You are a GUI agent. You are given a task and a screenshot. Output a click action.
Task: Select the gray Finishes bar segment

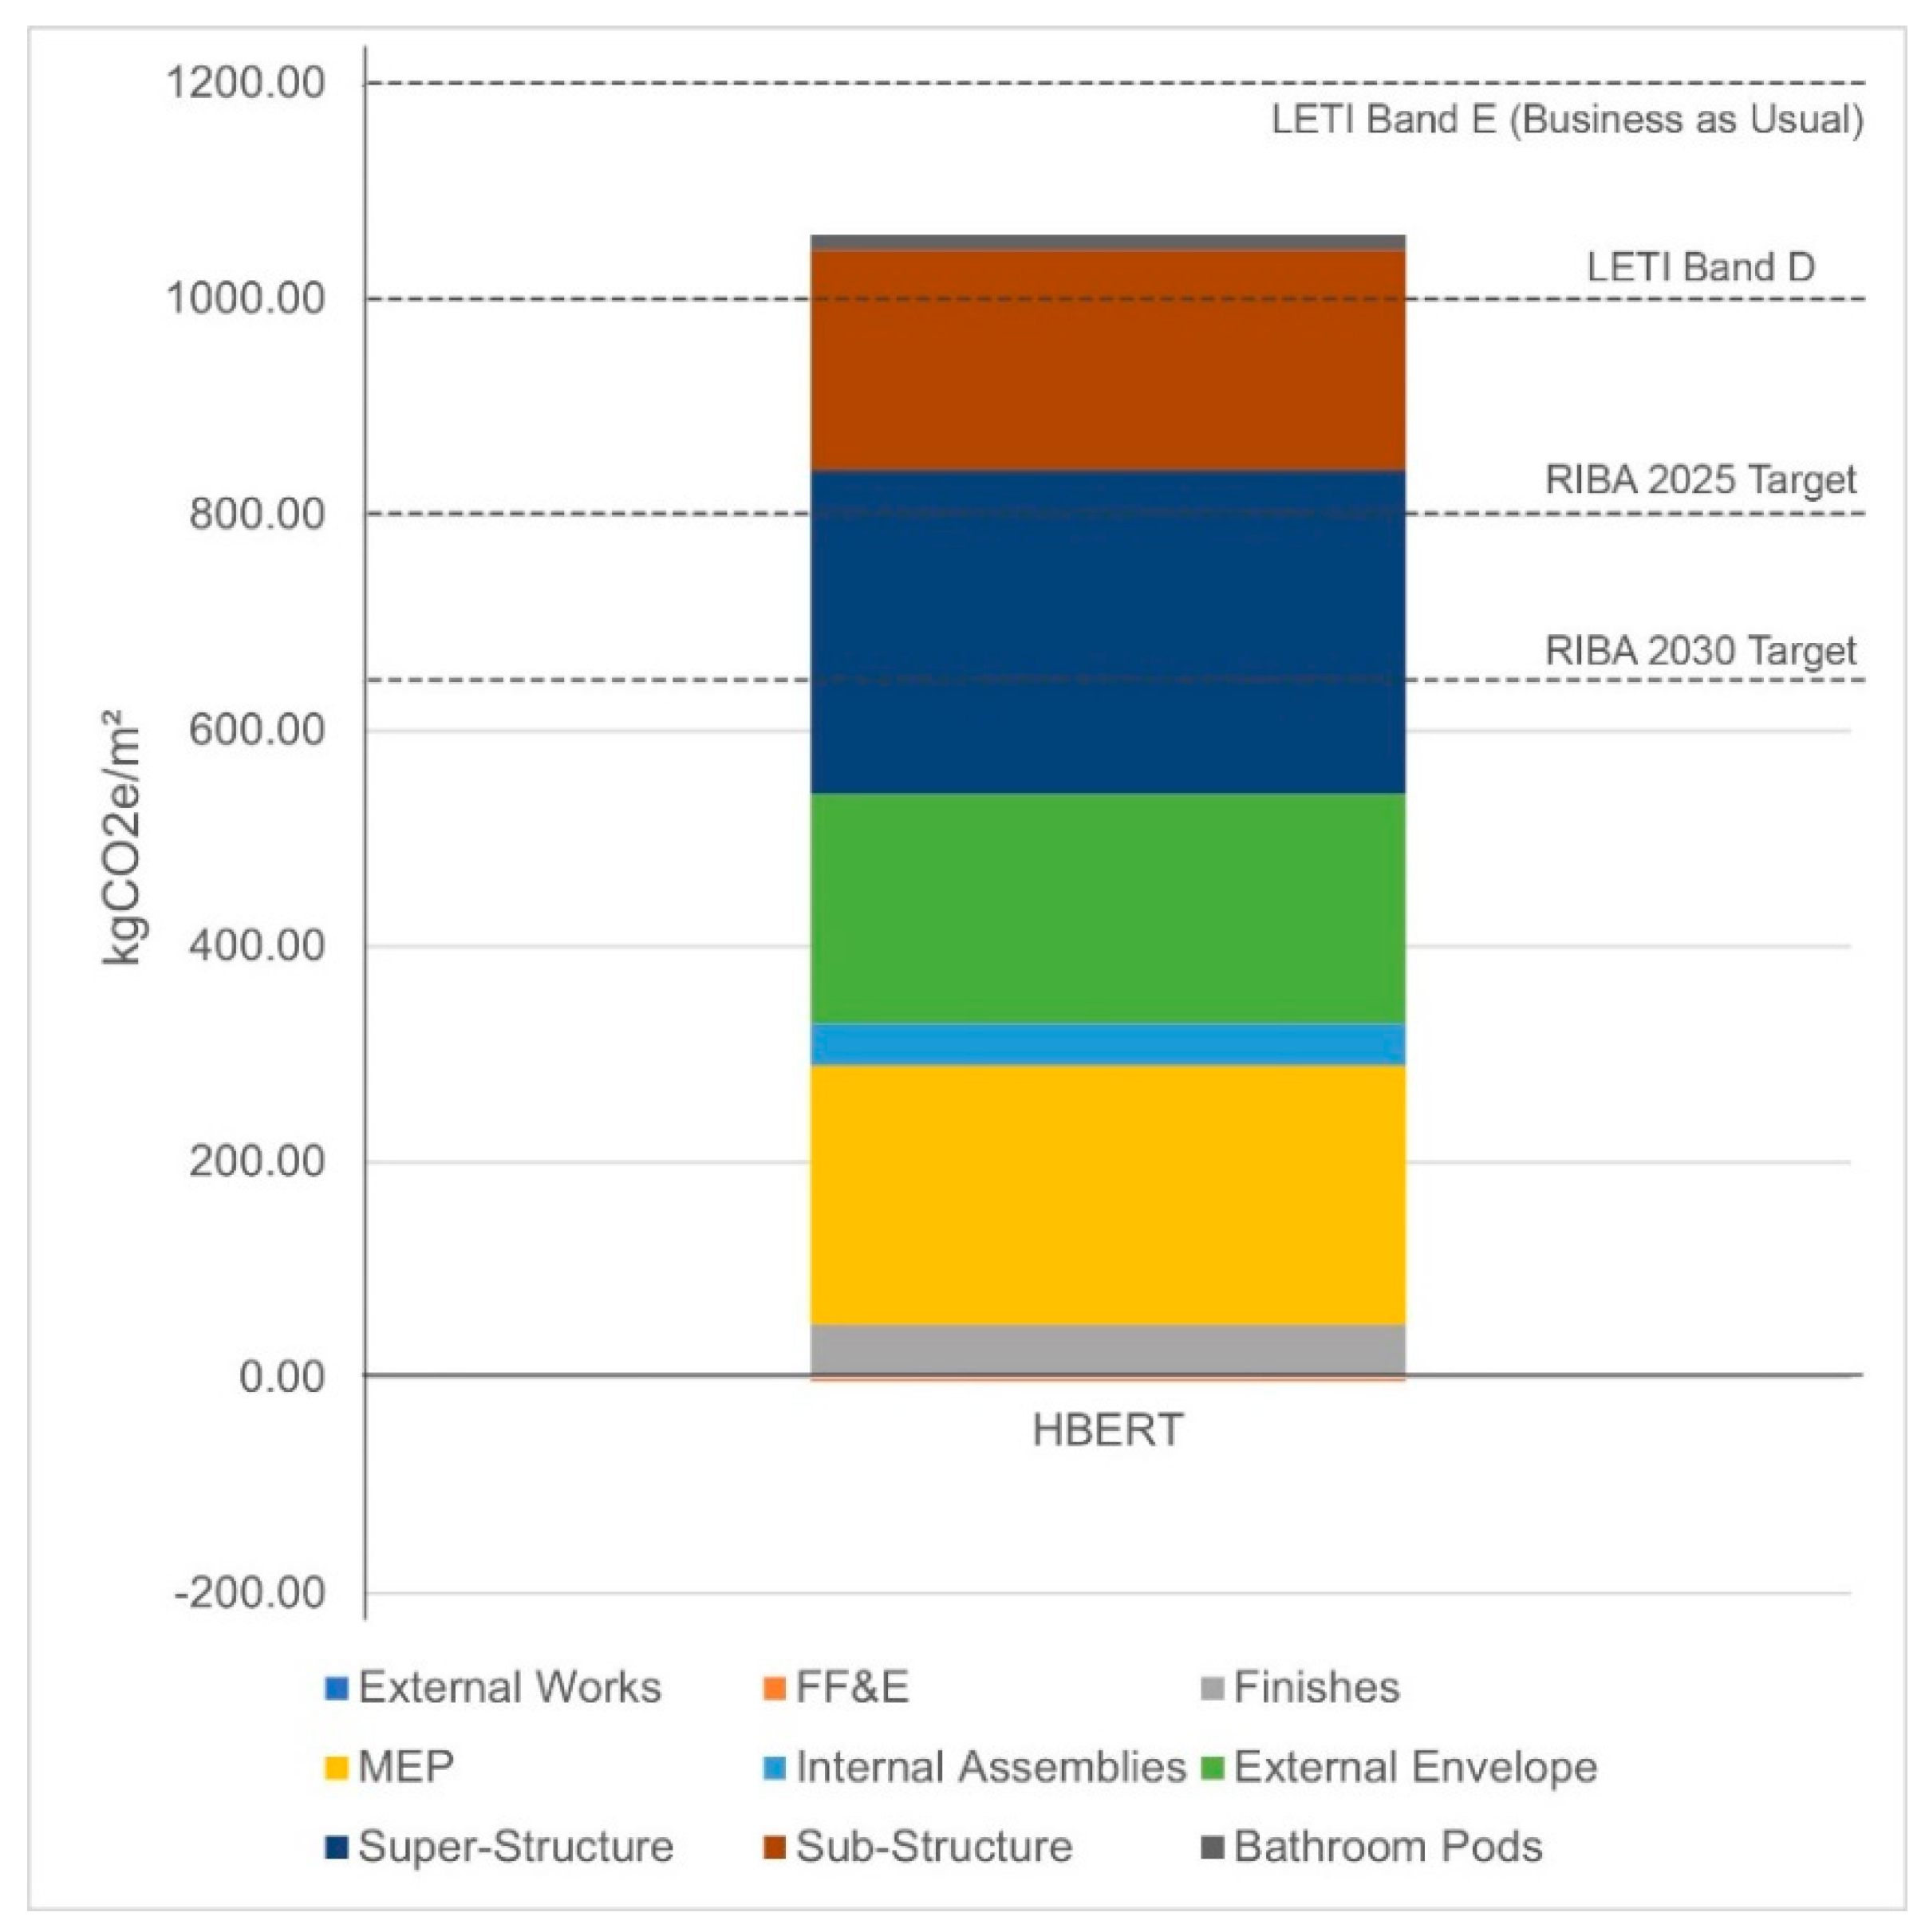pos(1107,1350)
